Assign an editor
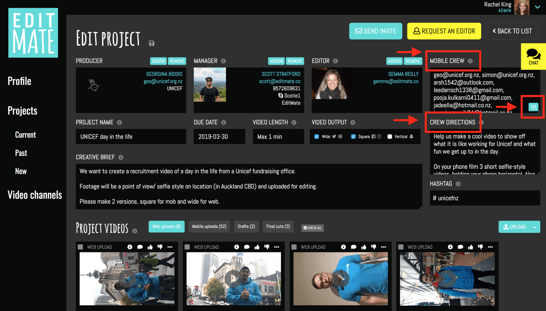The image size is (546, 311). click(394, 61)
